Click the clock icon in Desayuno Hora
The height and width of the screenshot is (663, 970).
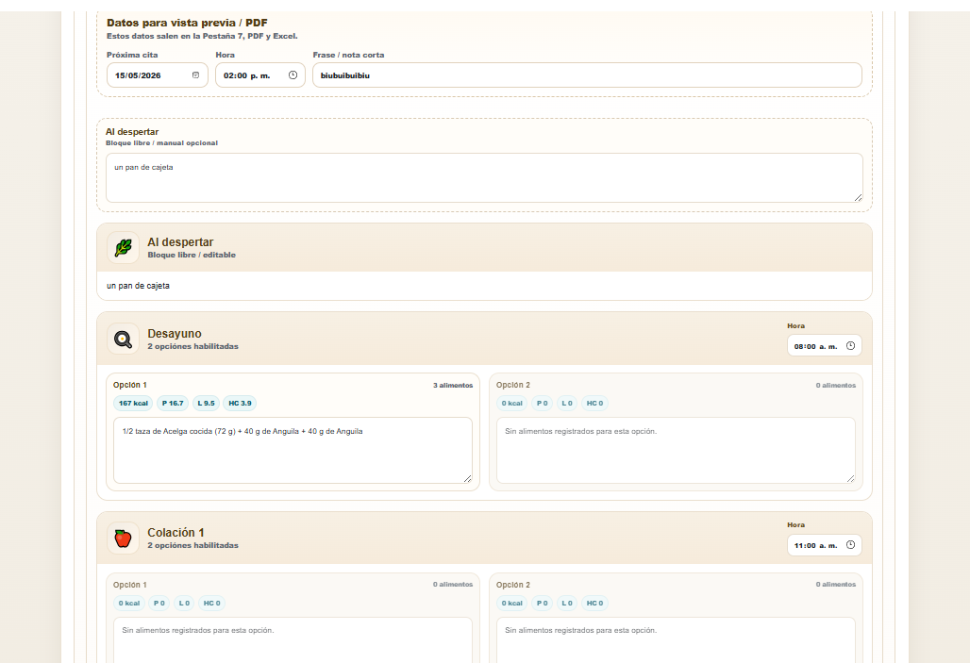(850, 346)
